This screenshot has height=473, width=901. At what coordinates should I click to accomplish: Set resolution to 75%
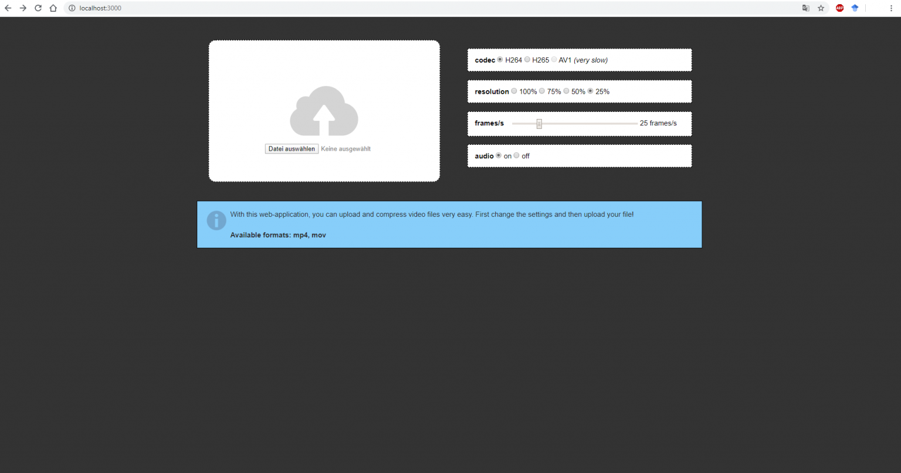(542, 91)
